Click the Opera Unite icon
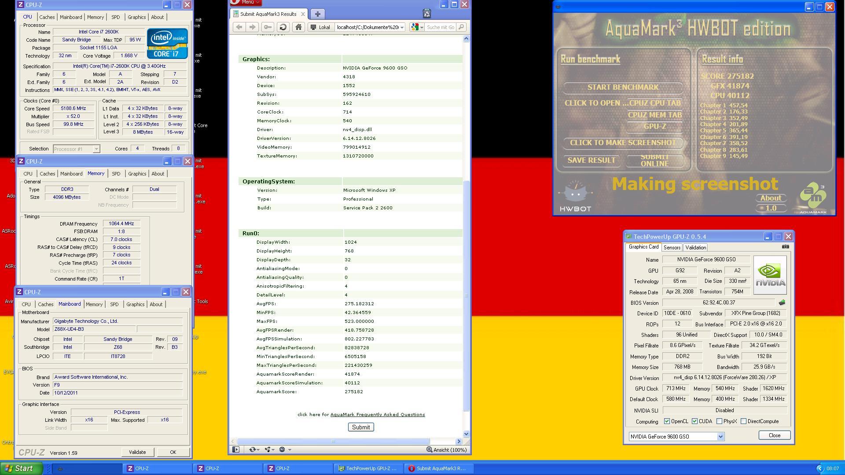This screenshot has height=475, width=845. tap(267, 449)
